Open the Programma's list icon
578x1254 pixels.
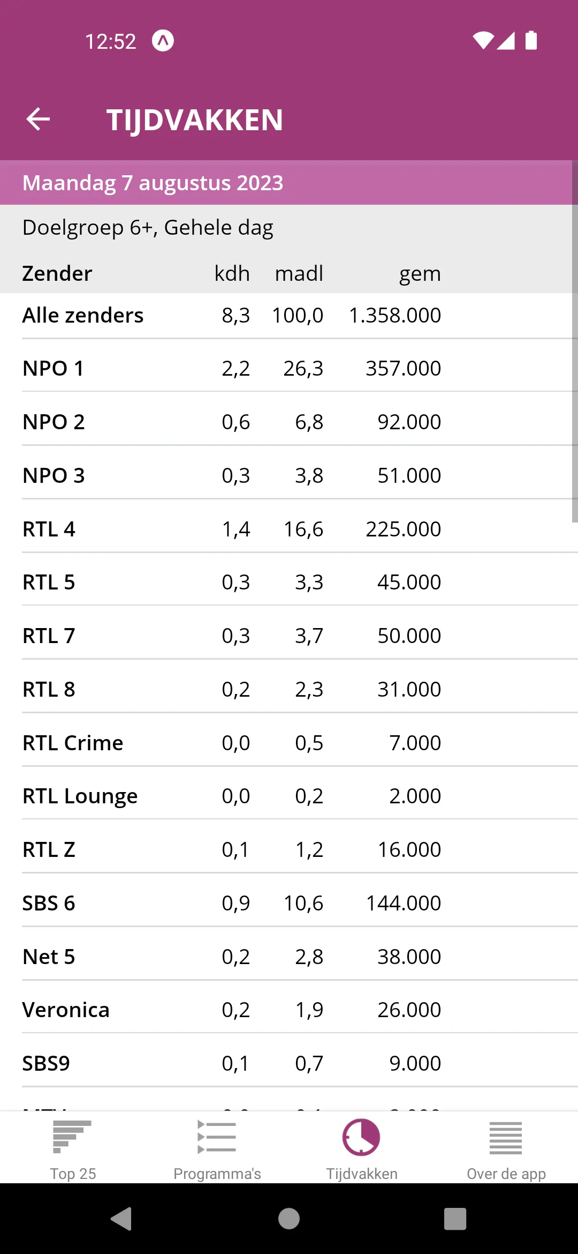click(x=217, y=1137)
